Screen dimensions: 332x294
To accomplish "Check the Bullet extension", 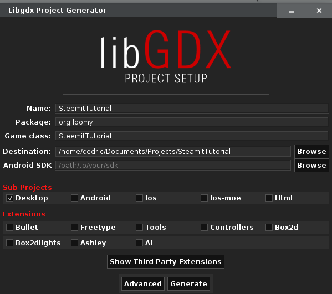I will pyautogui.click(x=10, y=228).
